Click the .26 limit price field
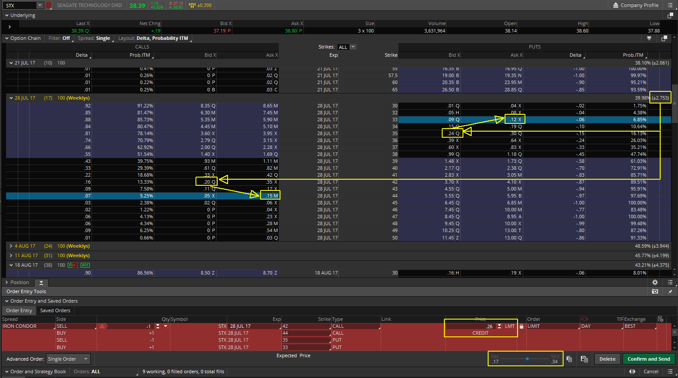This screenshot has width=678, height=378. pyautogui.click(x=471, y=326)
